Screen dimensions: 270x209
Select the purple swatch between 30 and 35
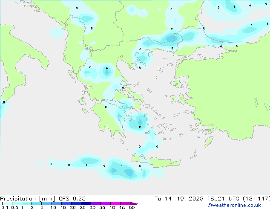(96, 203)
